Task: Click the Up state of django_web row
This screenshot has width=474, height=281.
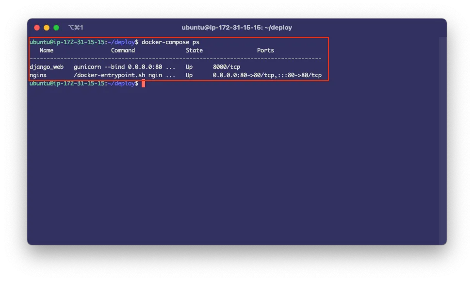Action: coord(189,67)
